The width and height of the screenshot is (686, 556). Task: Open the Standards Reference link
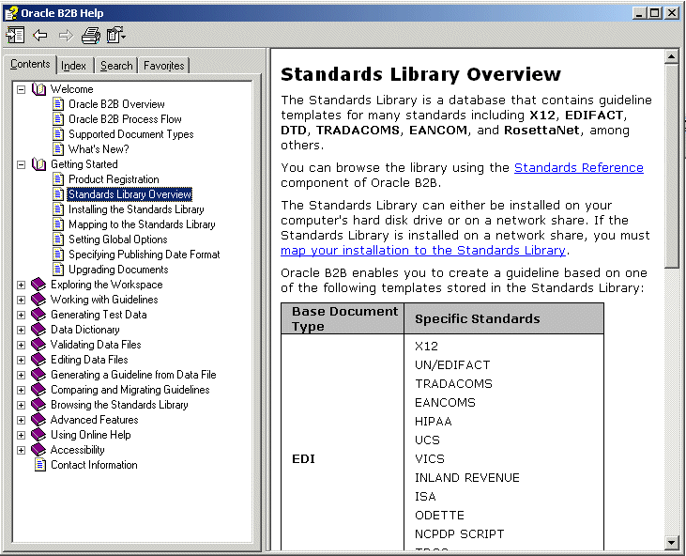(x=579, y=168)
